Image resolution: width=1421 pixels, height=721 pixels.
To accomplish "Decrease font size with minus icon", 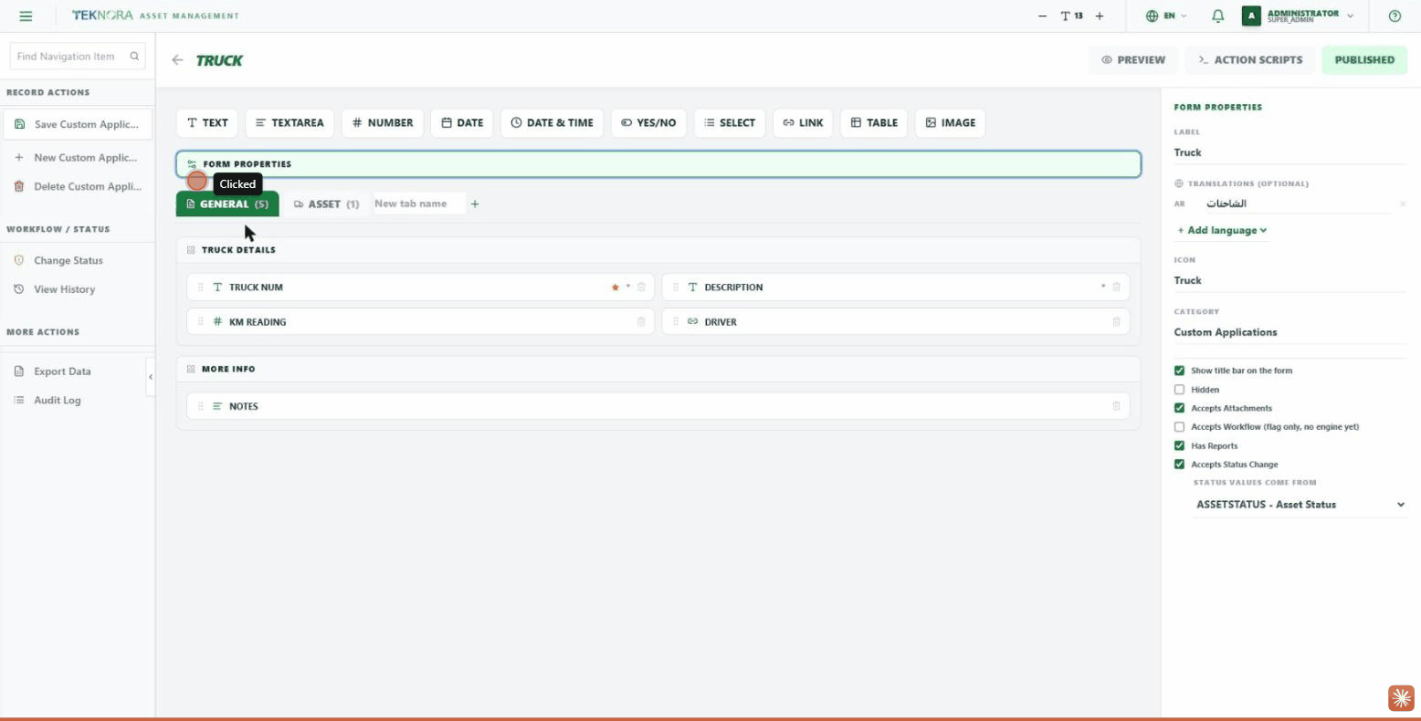I will coord(1043,16).
